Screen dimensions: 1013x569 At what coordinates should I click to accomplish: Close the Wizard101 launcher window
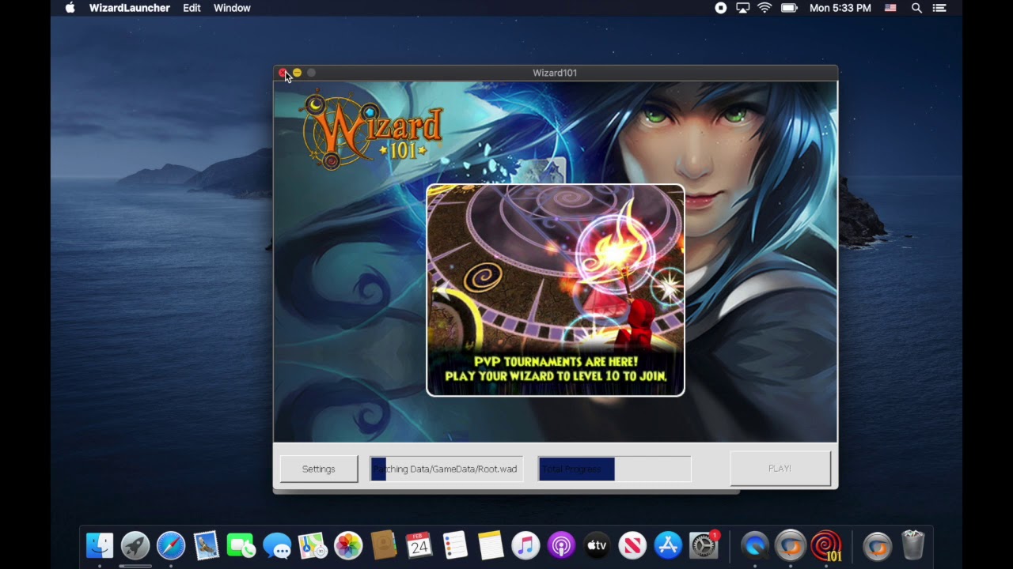point(283,73)
